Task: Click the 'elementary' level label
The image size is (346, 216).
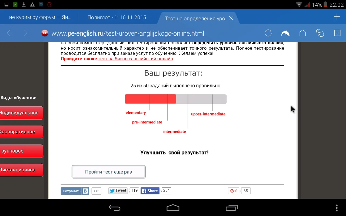Action: pos(136,113)
